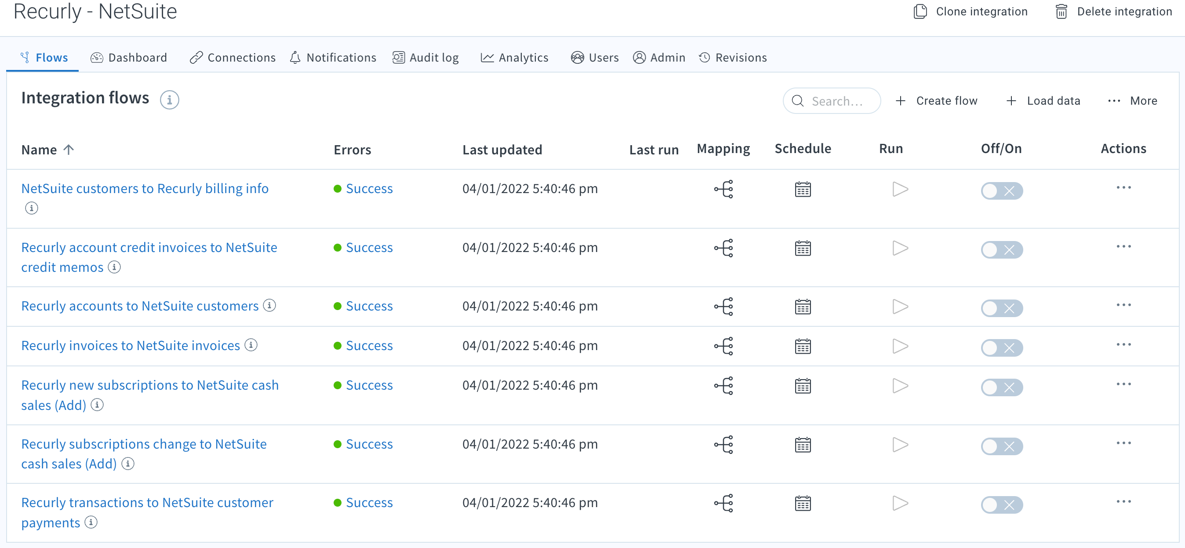Screen dimensions: 1185x548
Task: Open the Audit log tab
Action: point(425,58)
